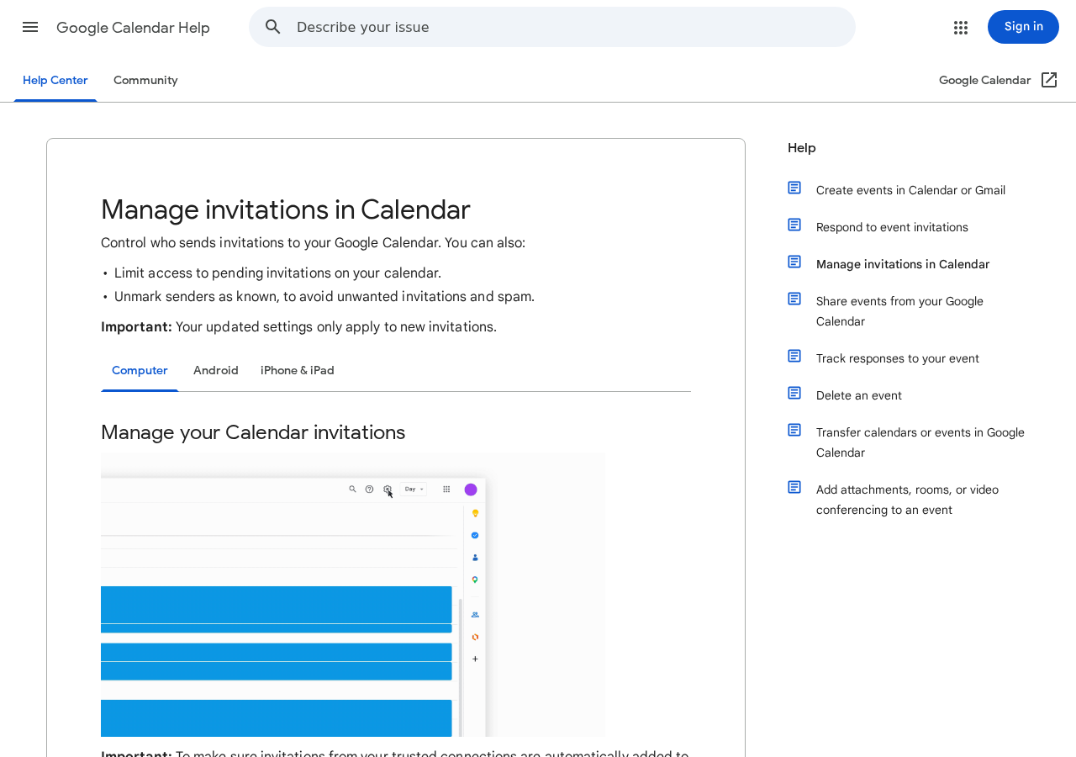The height and width of the screenshot is (757, 1076).
Task: Open the Google apps grid
Action: click(x=961, y=27)
